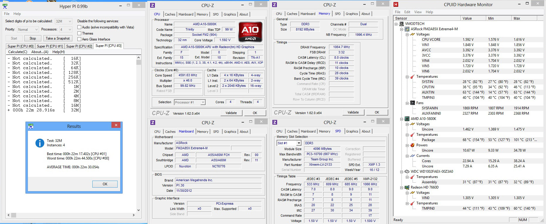Click the Radeon HD 7660D graphics card icon
Image resolution: width=546 pixels, height=224 pixels.
coord(407,187)
